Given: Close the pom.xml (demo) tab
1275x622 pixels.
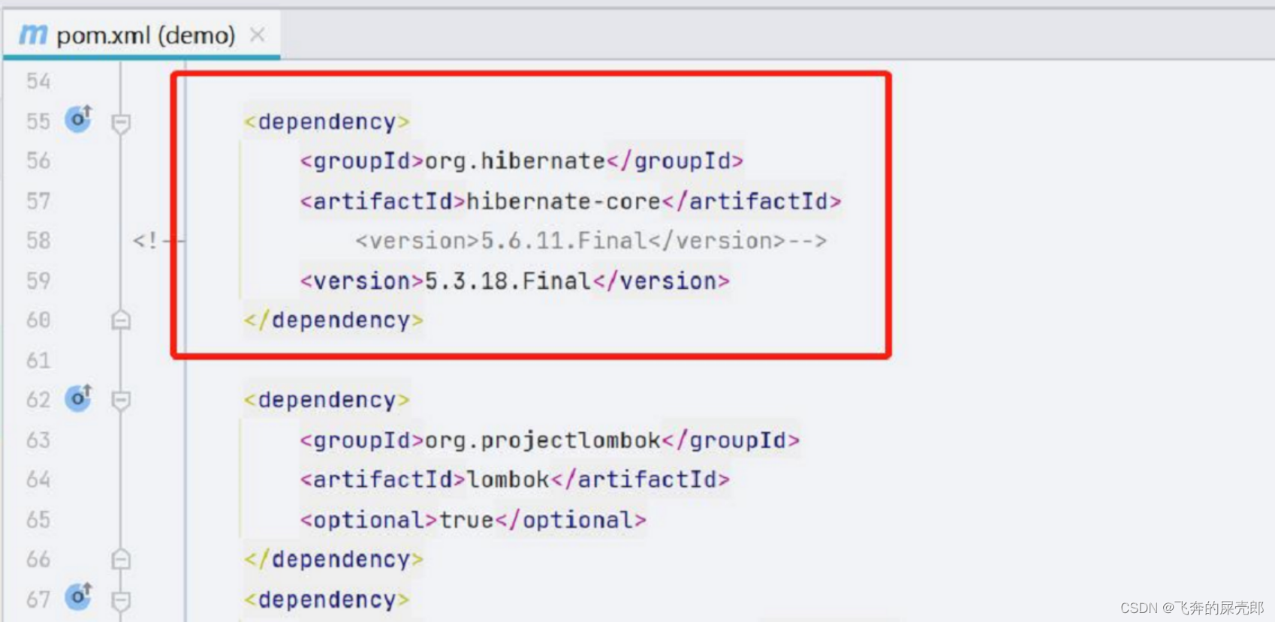Looking at the screenshot, I should (x=258, y=35).
